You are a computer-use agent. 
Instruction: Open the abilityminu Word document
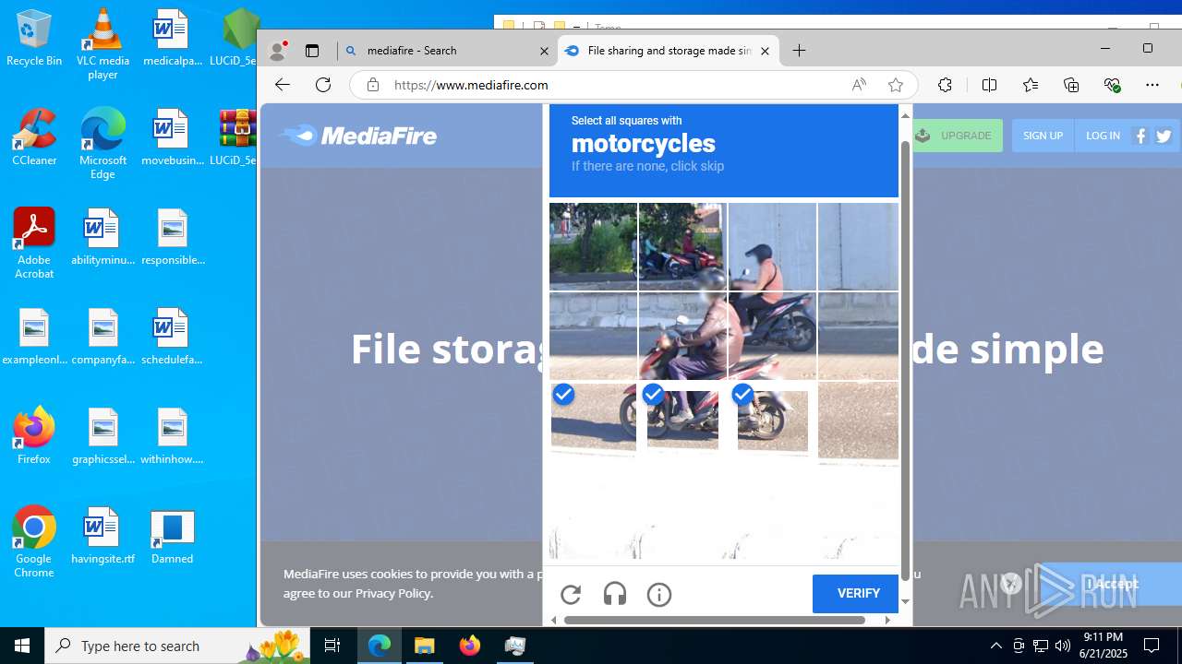tap(103, 236)
